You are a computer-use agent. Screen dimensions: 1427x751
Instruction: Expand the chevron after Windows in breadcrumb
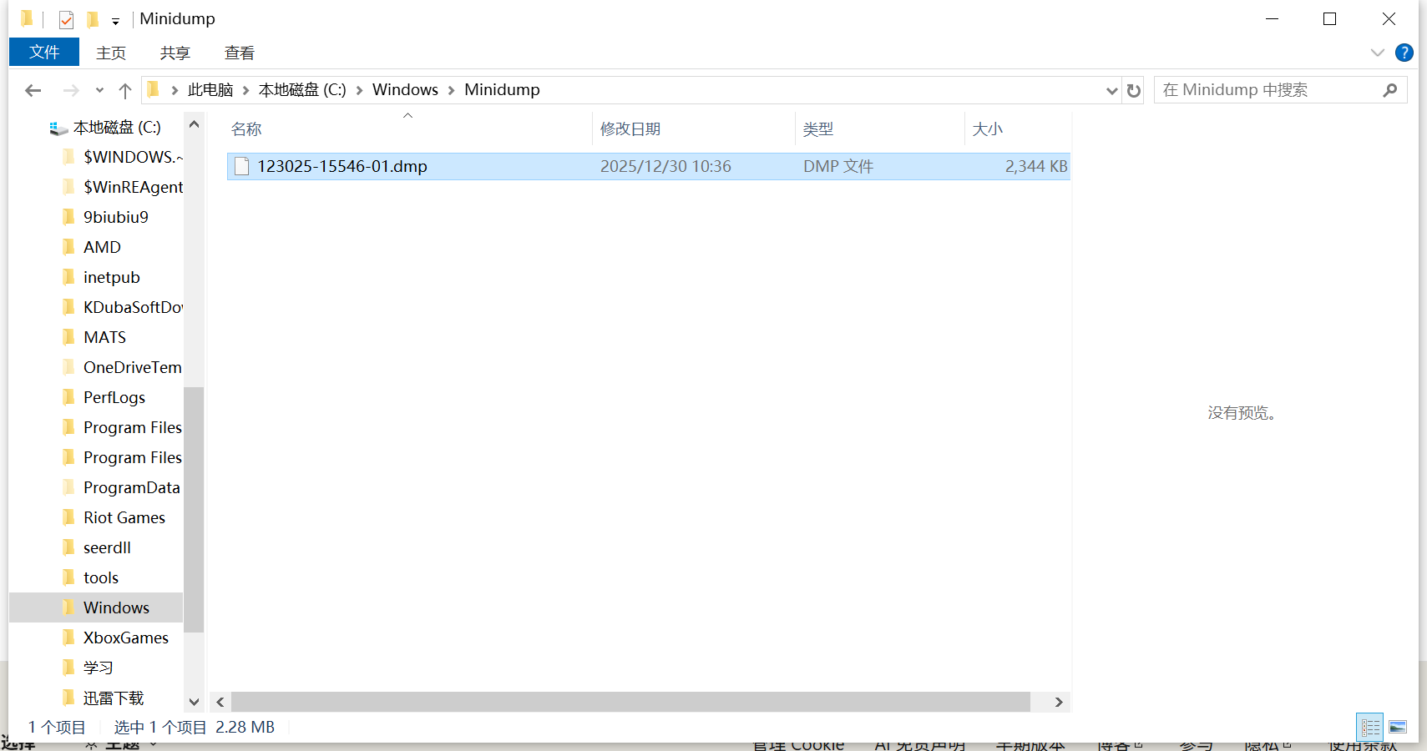coord(451,90)
